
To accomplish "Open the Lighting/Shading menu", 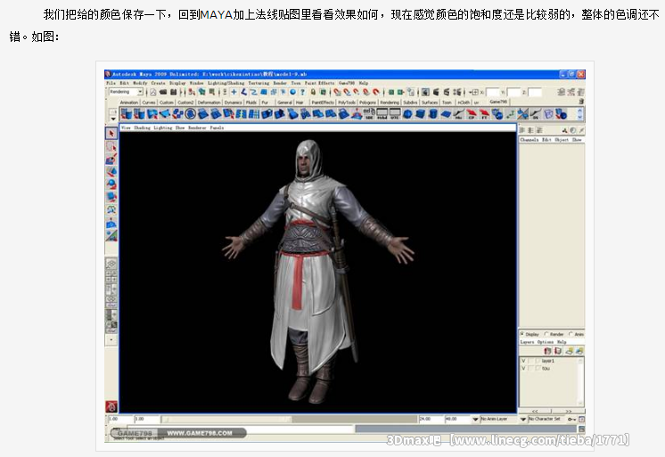I will point(226,83).
